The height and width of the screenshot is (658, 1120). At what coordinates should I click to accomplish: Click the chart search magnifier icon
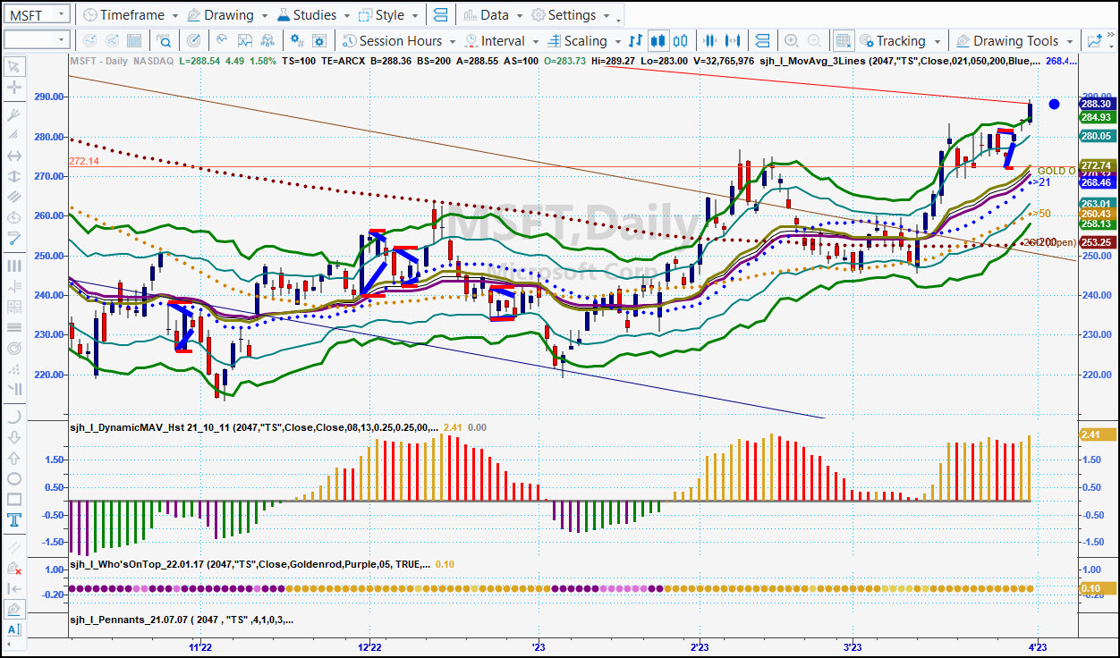click(165, 40)
